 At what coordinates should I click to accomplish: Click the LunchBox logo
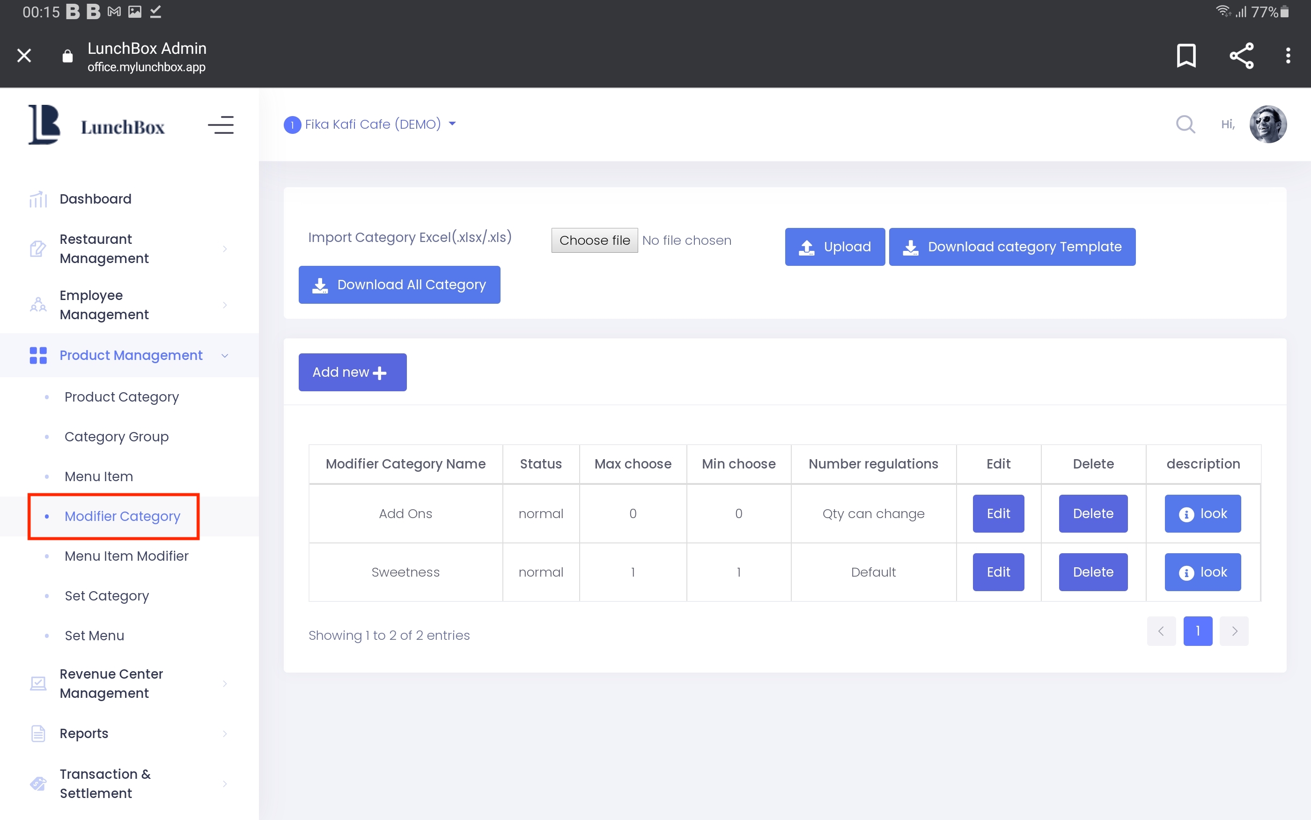(96, 125)
